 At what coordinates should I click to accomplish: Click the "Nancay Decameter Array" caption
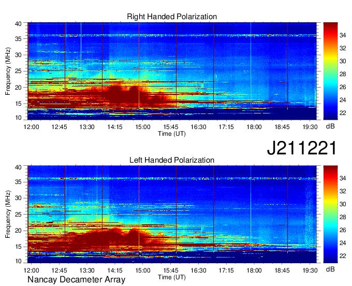tap(76, 279)
